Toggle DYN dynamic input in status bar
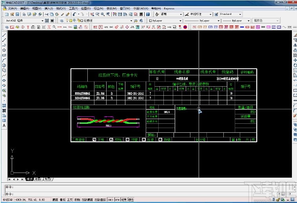 (x=117, y=199)
